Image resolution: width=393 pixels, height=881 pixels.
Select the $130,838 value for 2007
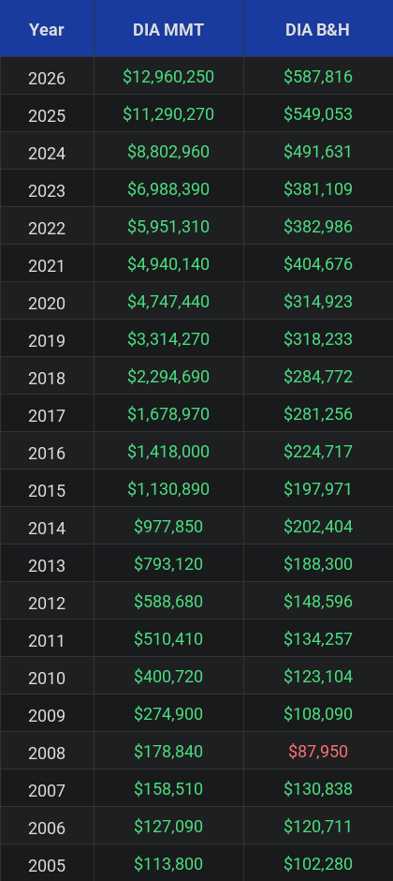318,789
